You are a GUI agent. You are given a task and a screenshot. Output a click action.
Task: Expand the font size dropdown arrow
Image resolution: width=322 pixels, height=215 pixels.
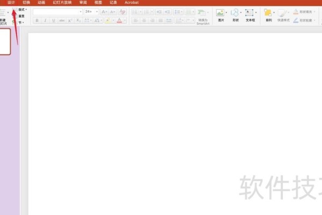(x=97, y=12)
